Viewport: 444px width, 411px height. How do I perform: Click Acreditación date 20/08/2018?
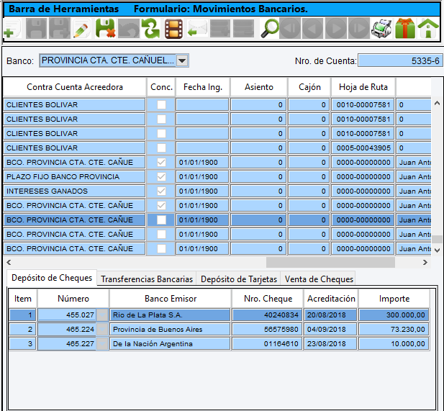point(330,315)
